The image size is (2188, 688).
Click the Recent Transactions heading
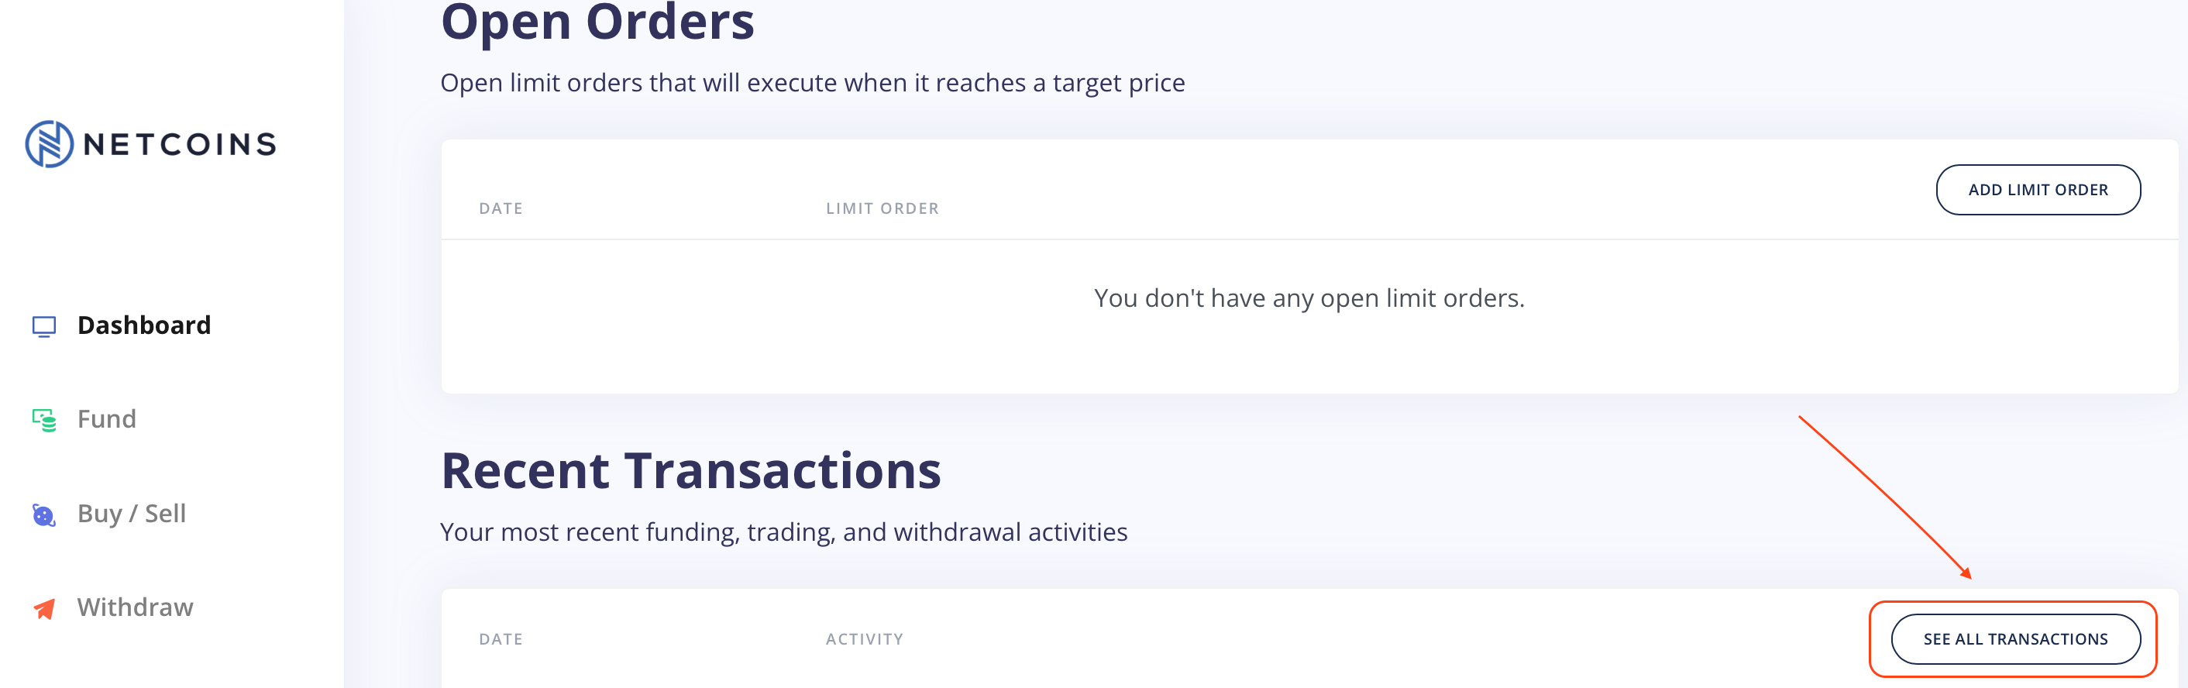690,470
